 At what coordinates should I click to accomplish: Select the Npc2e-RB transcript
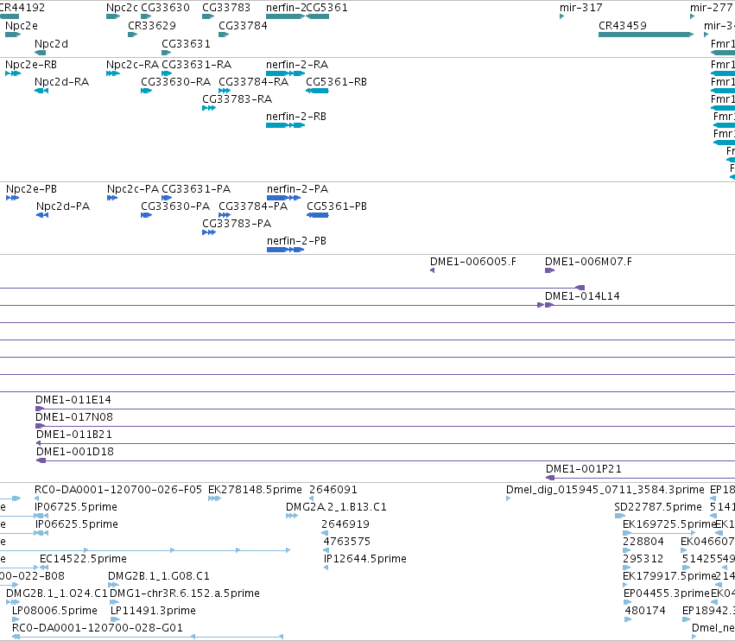tap(13, 73)
